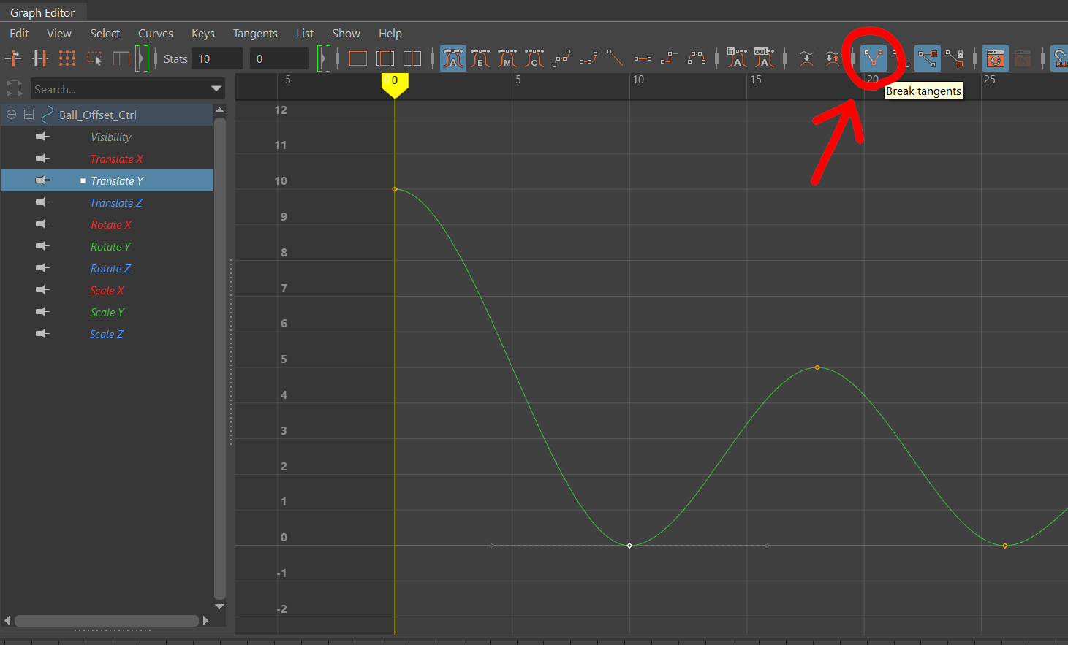Image resolution: width=1068 pixels, height=645 pixels.
Task: Toggle Free tangent length
Action: [928, 58]
